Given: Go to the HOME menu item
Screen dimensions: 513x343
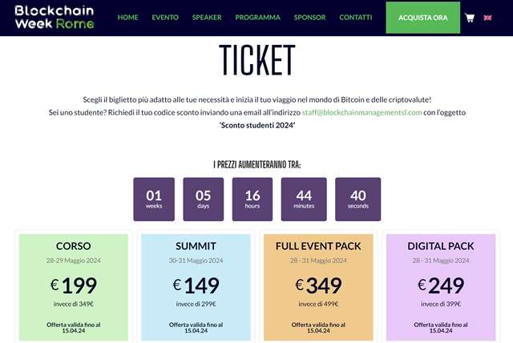Looking at the screenshot, I should tap(127, 17).
